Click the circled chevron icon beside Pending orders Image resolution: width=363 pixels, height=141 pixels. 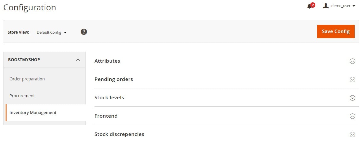coord(352,80)
